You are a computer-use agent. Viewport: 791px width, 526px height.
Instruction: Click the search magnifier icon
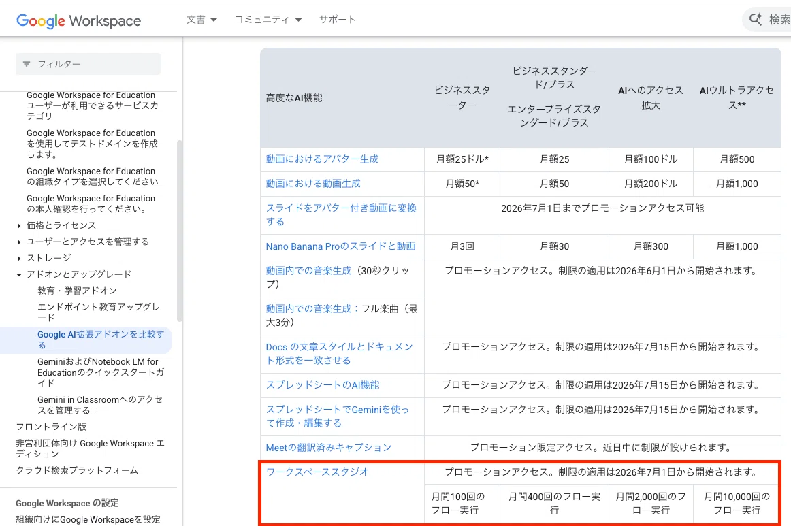pyautogui.click(x=755, y=20)
